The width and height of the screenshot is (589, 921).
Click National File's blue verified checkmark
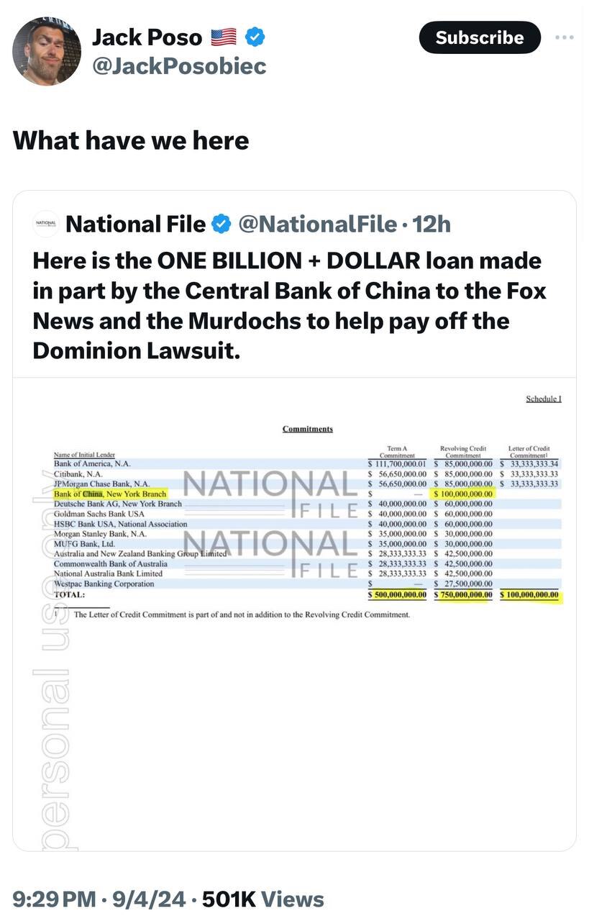(220, 224)
